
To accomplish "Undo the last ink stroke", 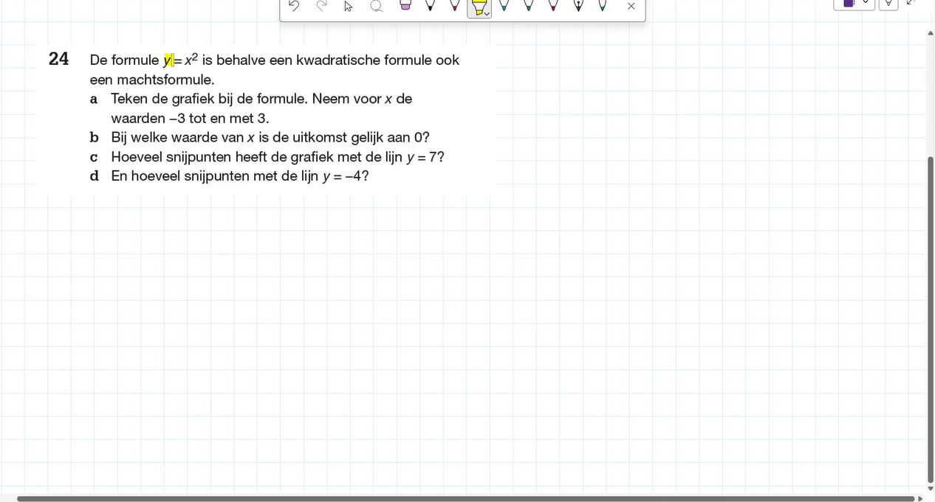I will (294, 6).
